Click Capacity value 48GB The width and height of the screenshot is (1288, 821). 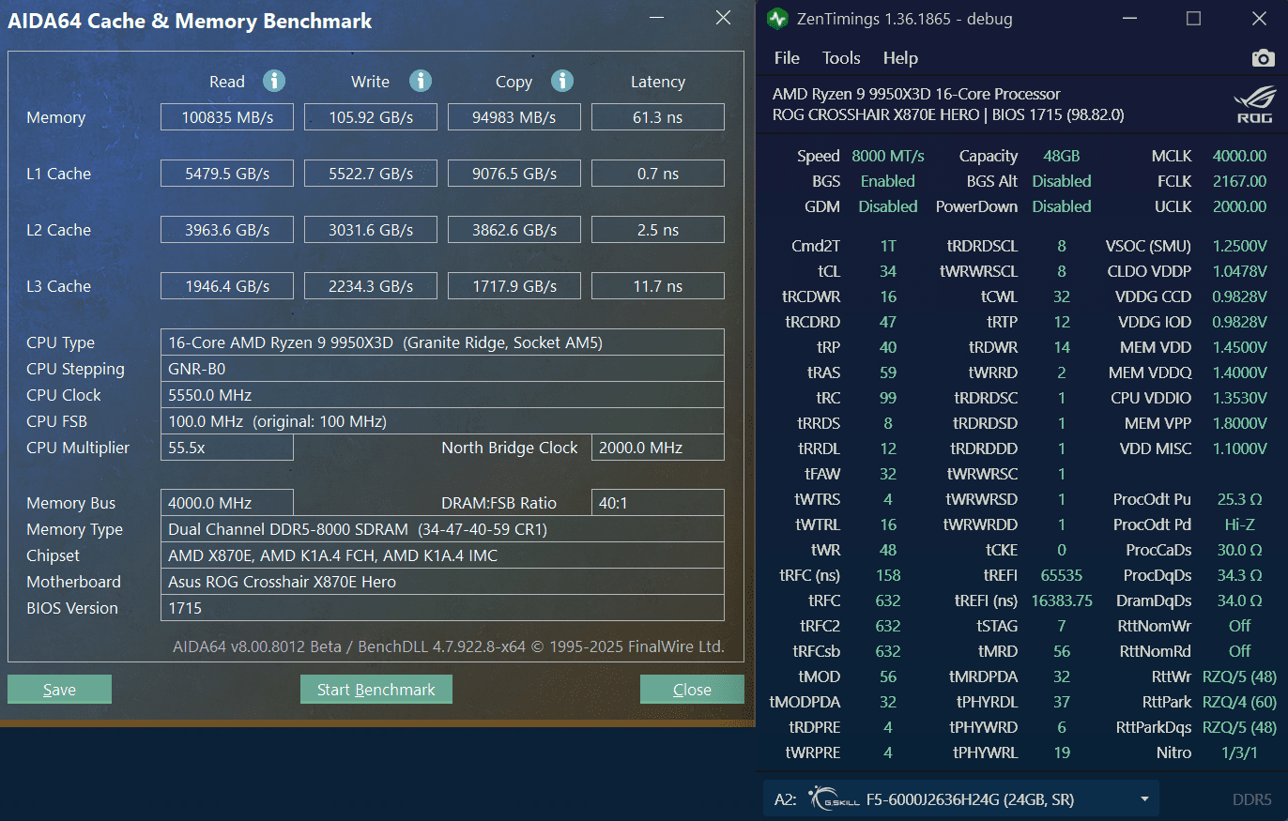1062,156
